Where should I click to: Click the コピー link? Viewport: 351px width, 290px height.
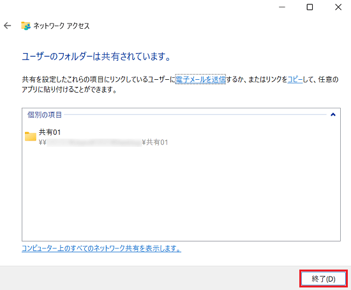[x=295, y=79]
